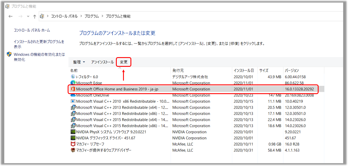
Task: Open the 整理 dropdown menu
Action: (x=79, y=62)
